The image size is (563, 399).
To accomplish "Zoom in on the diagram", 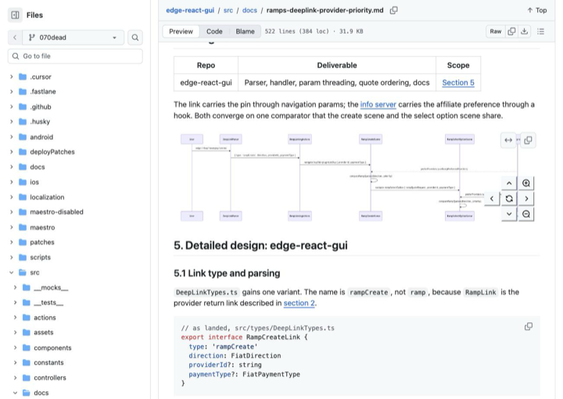I will point(526,183).
